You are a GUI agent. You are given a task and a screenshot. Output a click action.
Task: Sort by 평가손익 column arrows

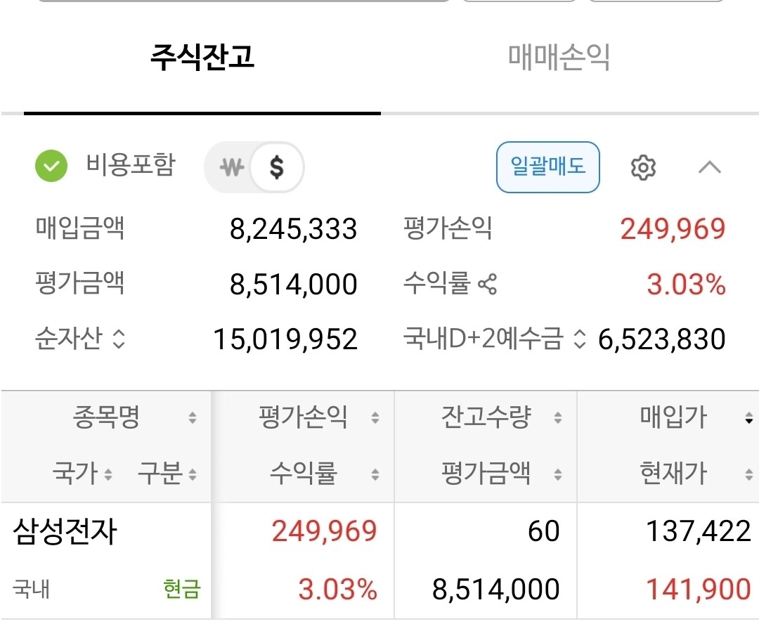375,419
